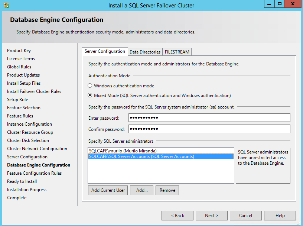Click the Enter password field
The width and height of the screenshot is (303, 226).
click(209, 118)
